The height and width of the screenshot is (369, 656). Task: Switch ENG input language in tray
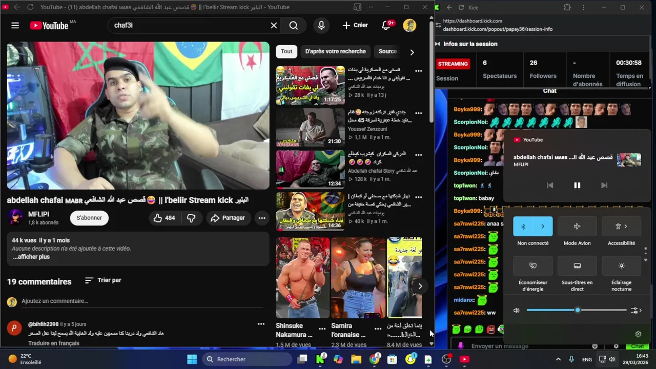click(x=587, y=360)
